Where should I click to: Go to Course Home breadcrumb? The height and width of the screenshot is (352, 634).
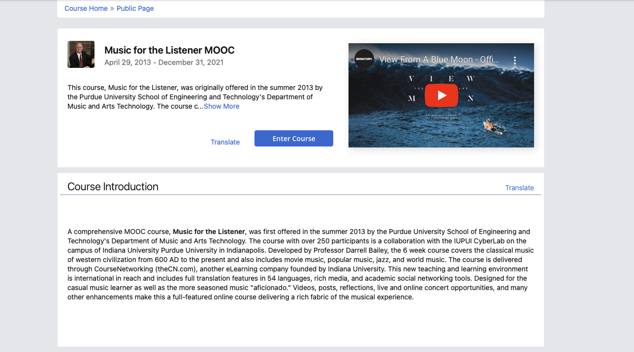[x=86, y=8]
